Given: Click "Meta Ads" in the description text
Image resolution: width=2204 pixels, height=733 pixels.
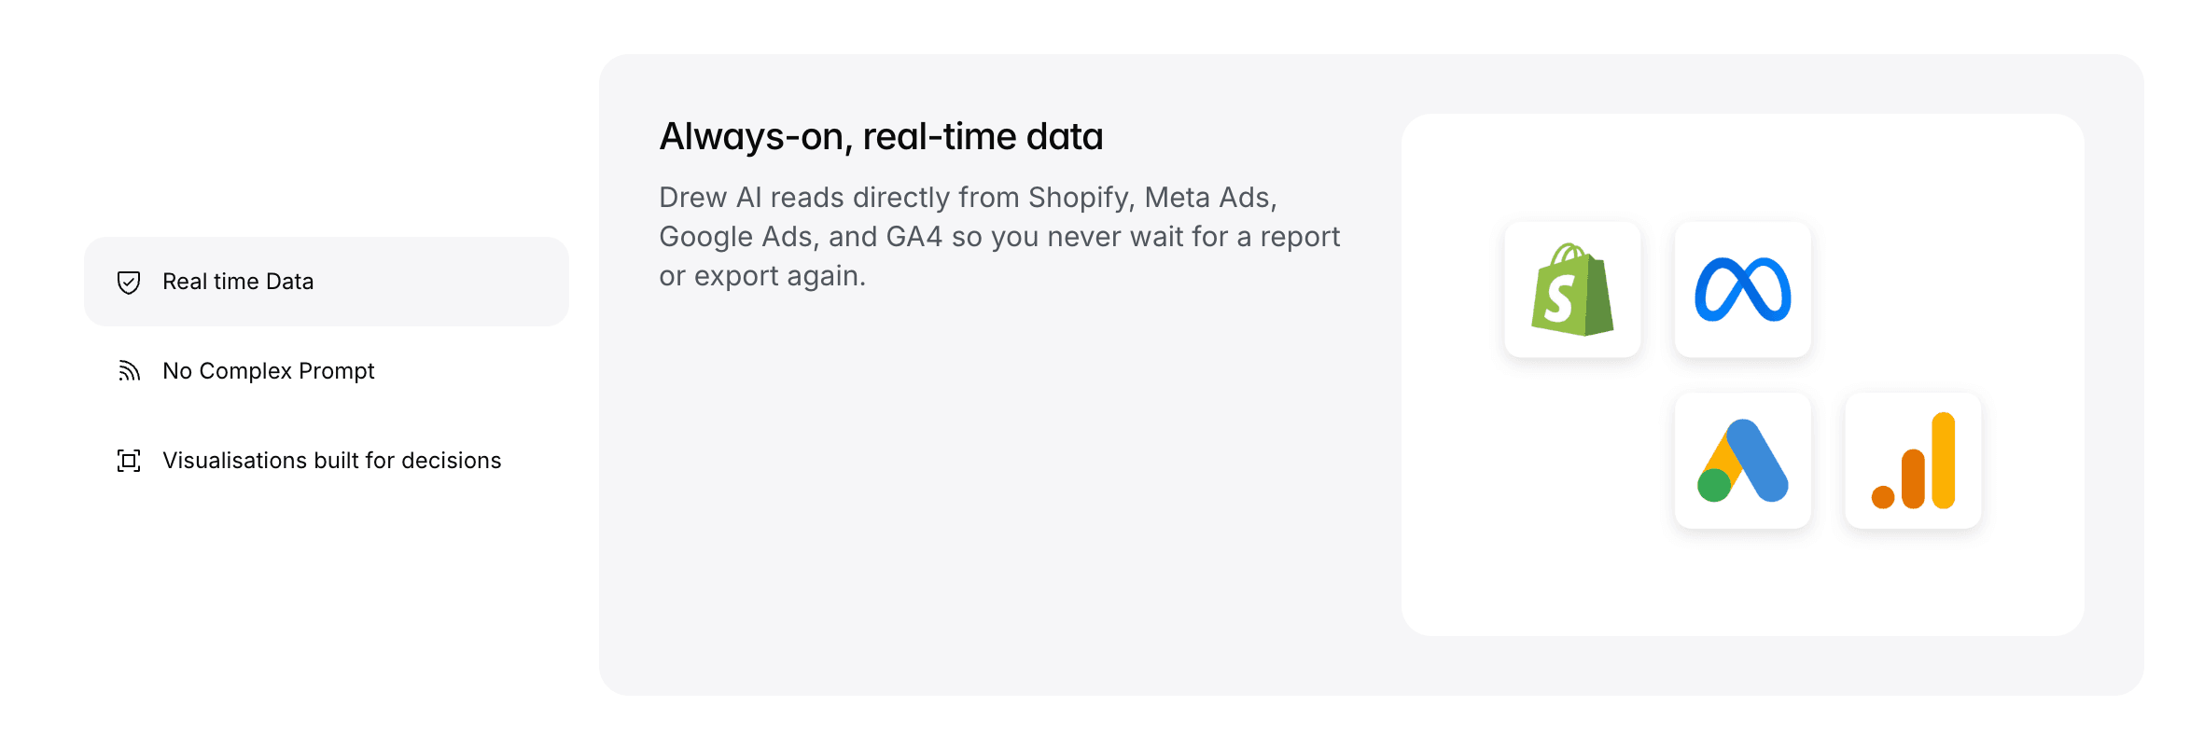Looking at the screenshot, I should click(1209, 198).
